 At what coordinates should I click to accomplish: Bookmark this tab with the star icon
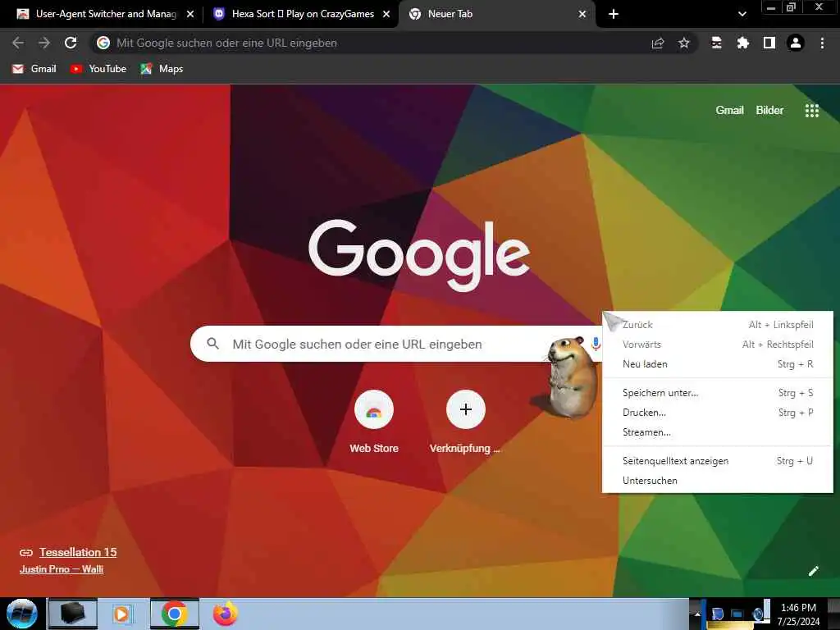[683, 43]
